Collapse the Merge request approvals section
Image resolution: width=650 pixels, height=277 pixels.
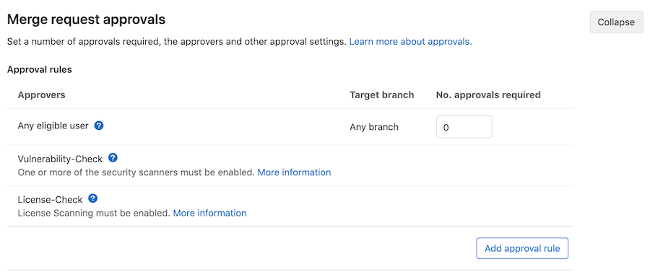616,22
